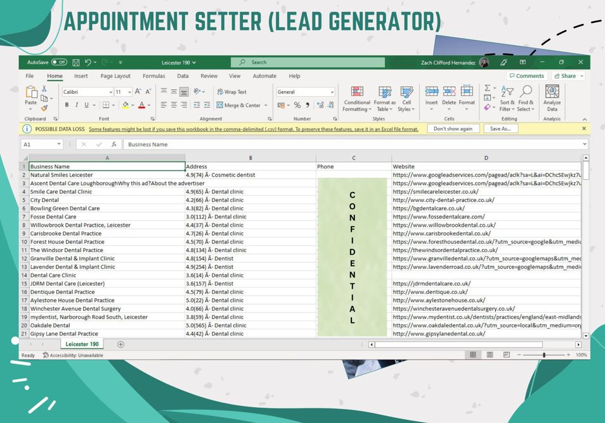Click Don't show again button
Viewport: 605px width, 423px height.
pyautogui.click(x=453, y=129)
